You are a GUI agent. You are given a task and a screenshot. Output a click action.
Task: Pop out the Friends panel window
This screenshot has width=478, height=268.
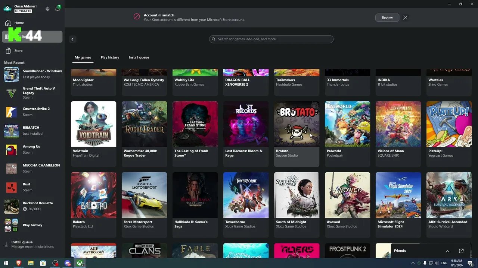click(x=461, y=251)
